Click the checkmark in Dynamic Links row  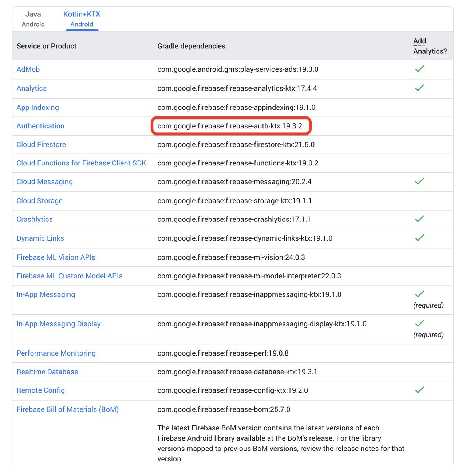(x=419, y=238)
